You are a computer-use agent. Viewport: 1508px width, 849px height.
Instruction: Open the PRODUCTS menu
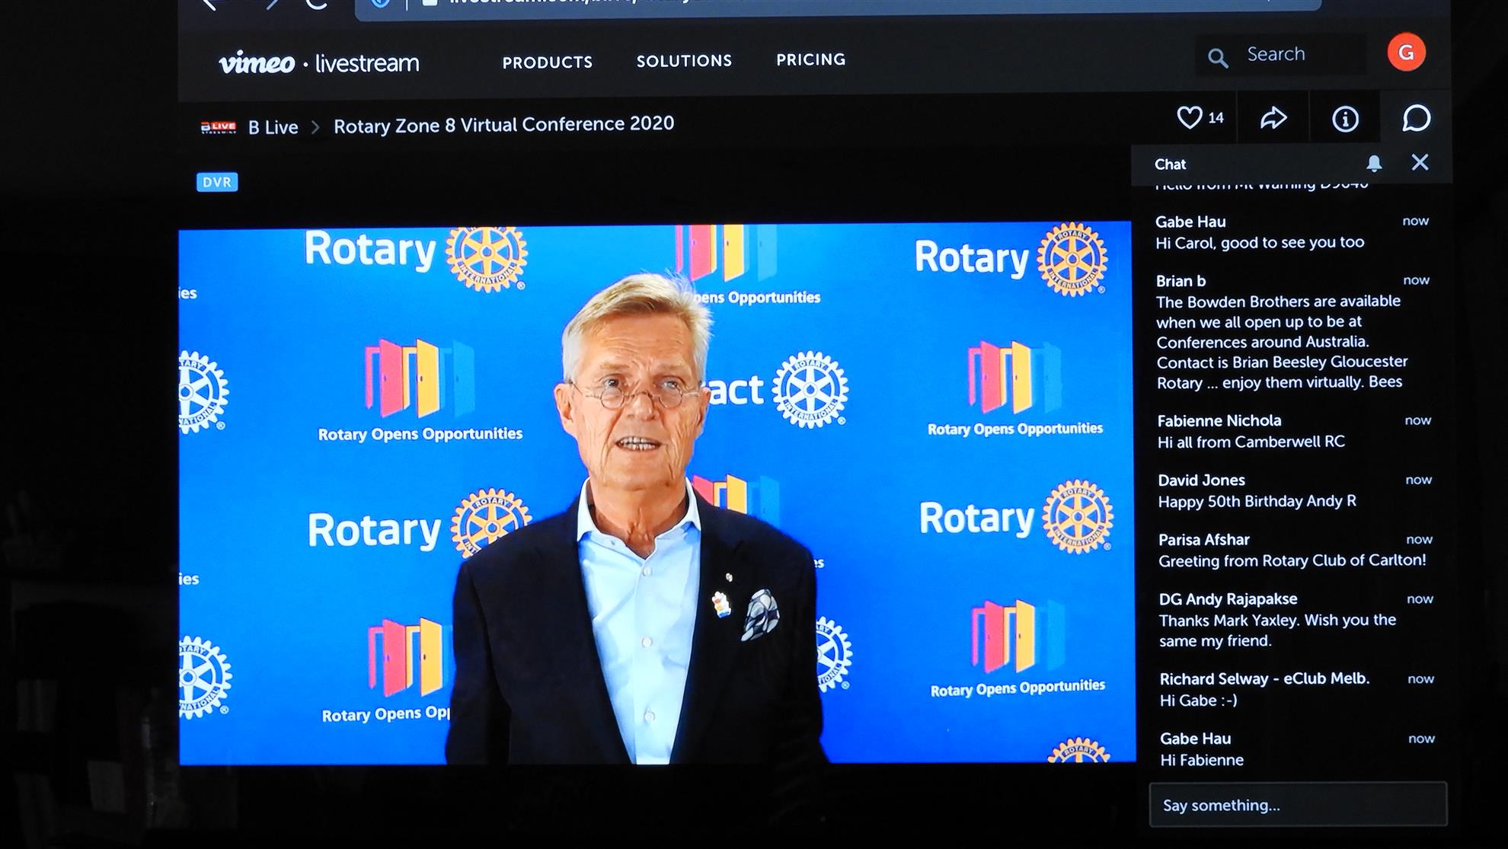(x=547, y=62)
